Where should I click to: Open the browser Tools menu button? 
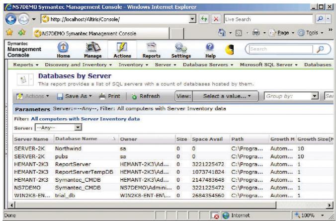click(x=311, y=33)
